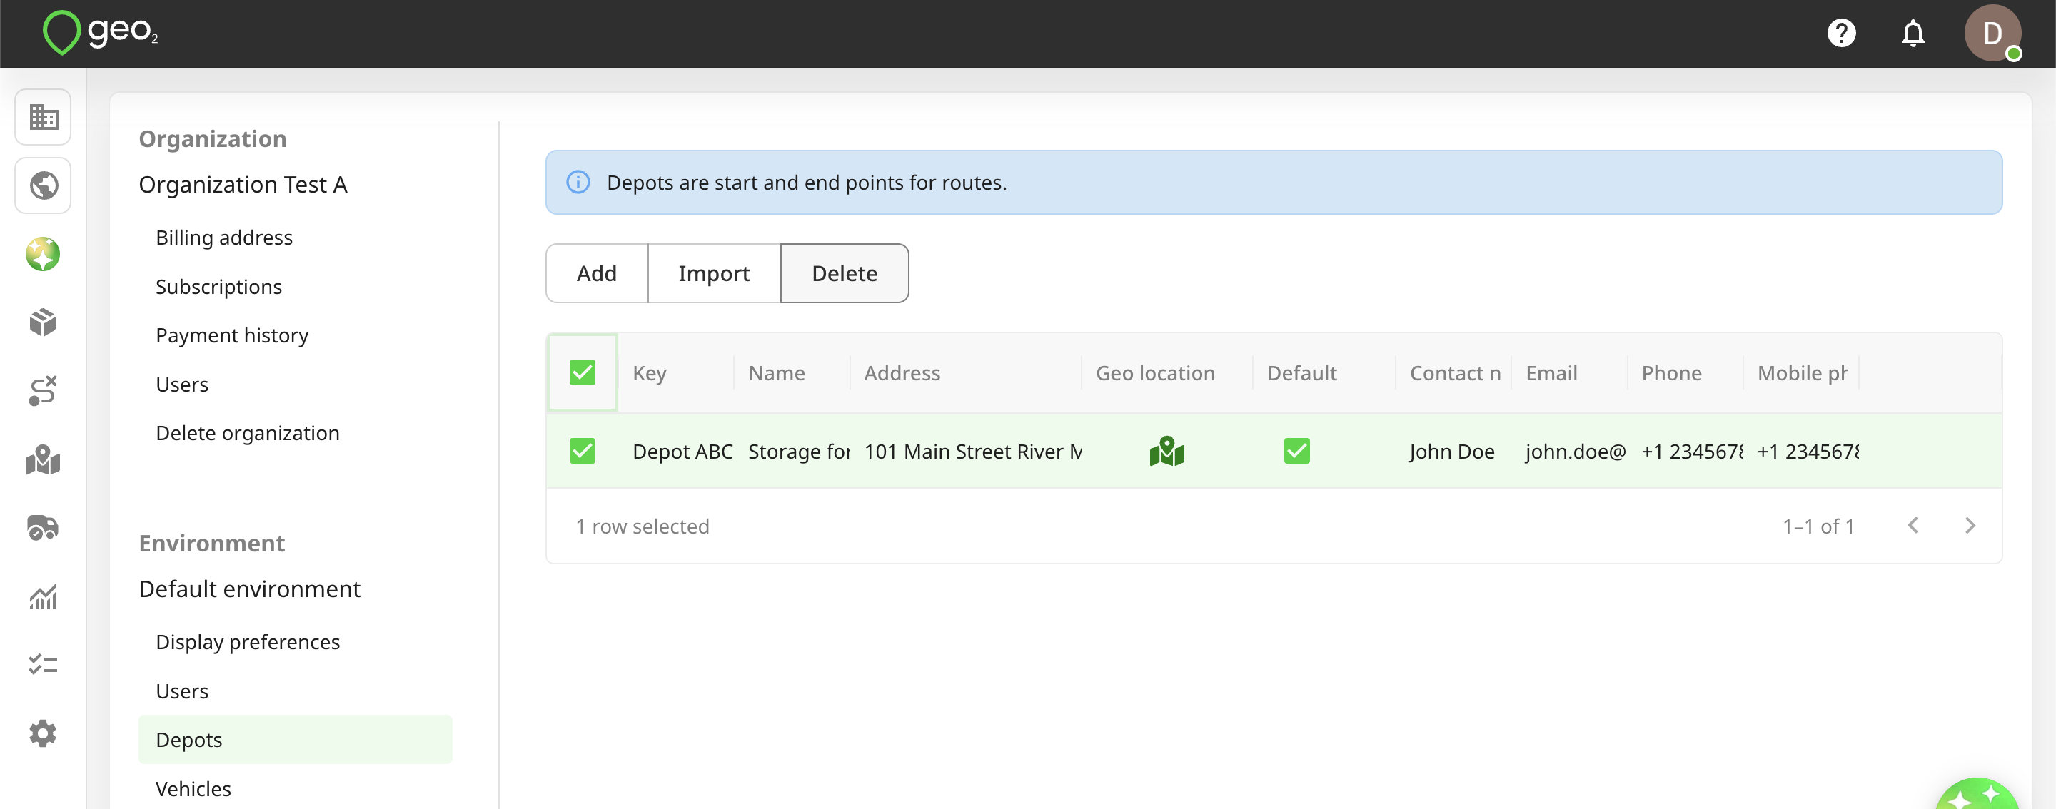
Task: Click the info icon in the depots banner
Action: 578,183
